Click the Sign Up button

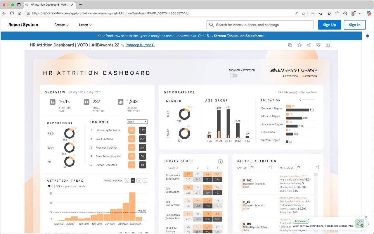(x=329, y=25)
